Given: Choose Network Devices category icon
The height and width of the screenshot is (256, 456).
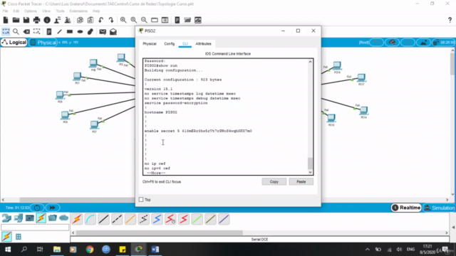Looking at the screenshot, I should (6, 218).
